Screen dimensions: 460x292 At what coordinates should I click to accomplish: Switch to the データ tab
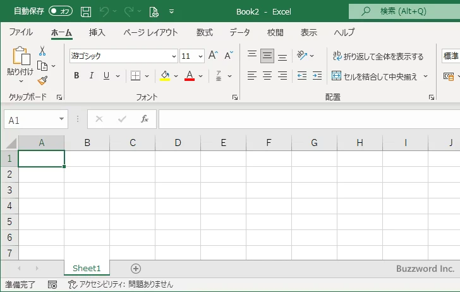[239, 32]
